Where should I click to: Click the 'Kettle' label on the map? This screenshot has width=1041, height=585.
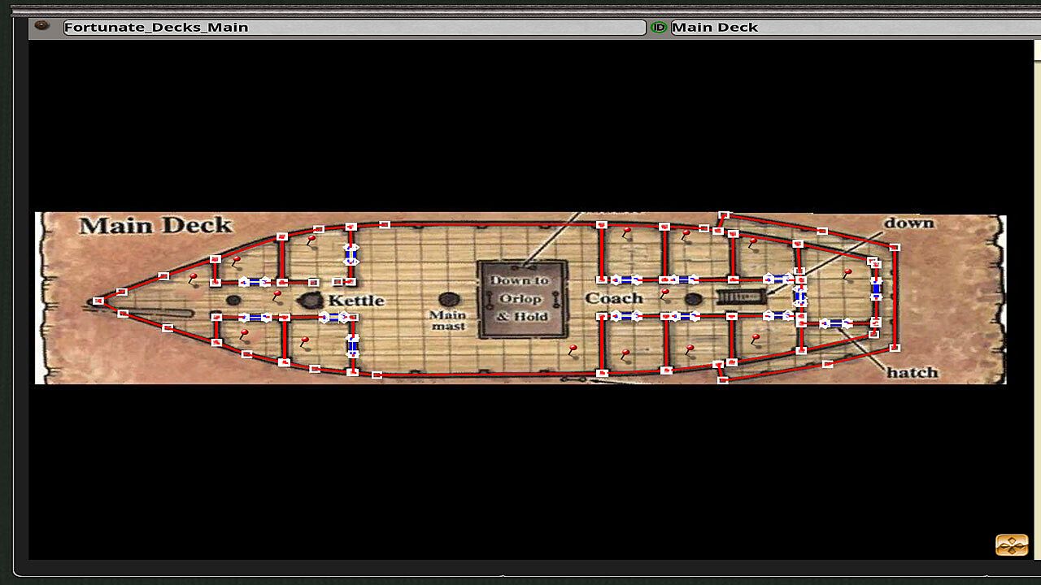point(356,301)
